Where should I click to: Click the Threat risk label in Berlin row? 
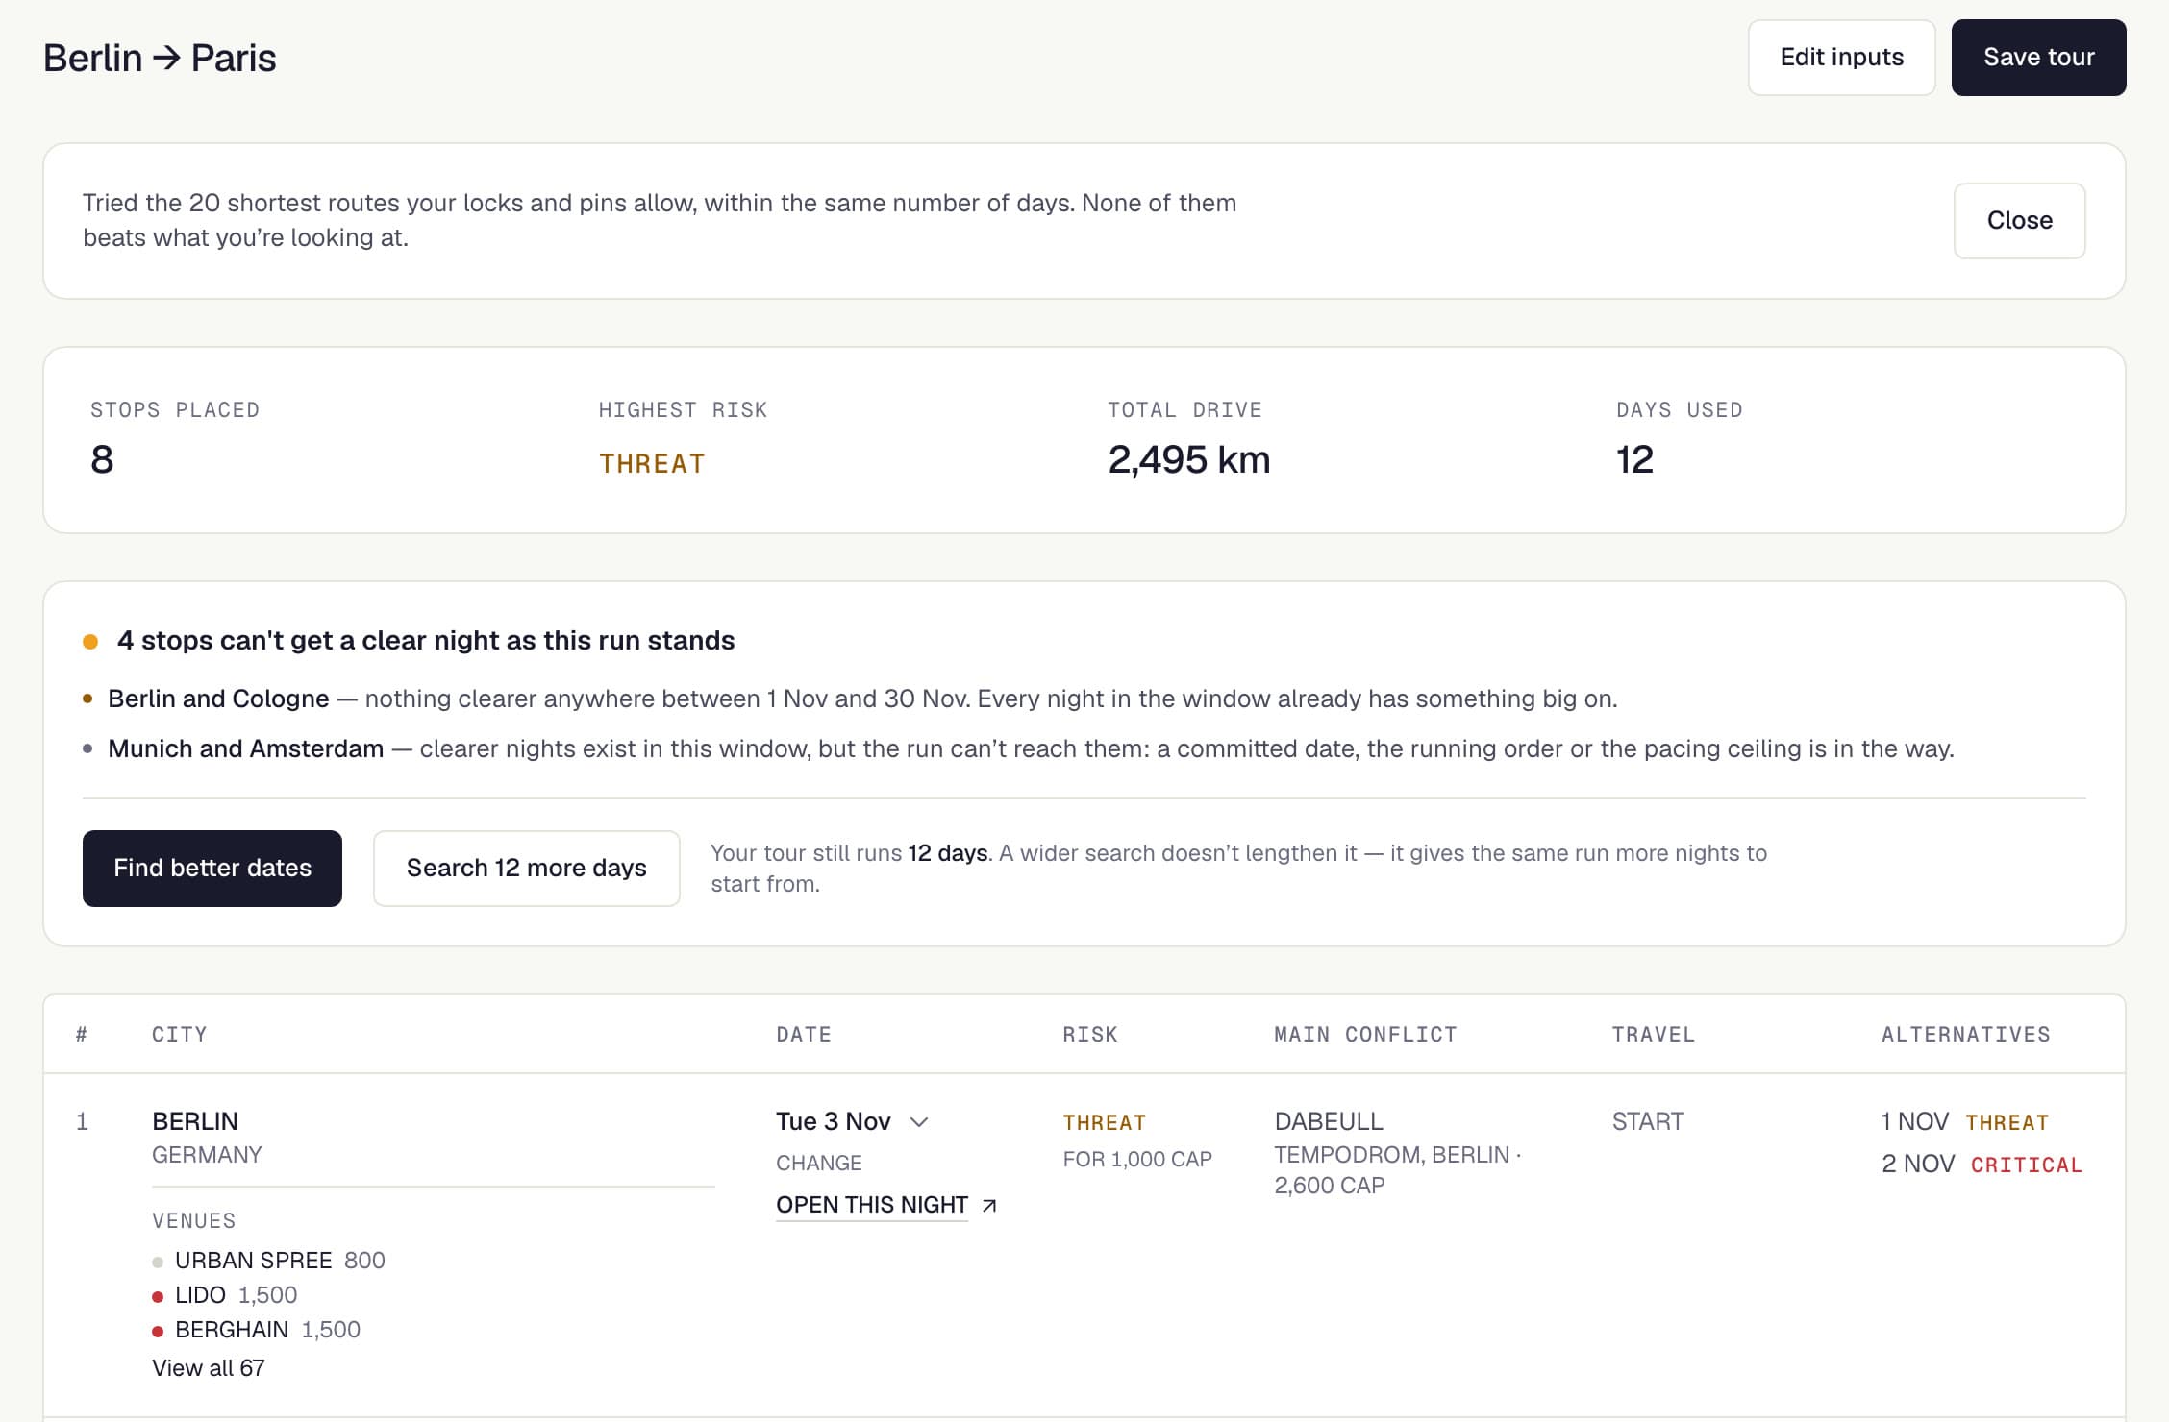(1104, 1122)
